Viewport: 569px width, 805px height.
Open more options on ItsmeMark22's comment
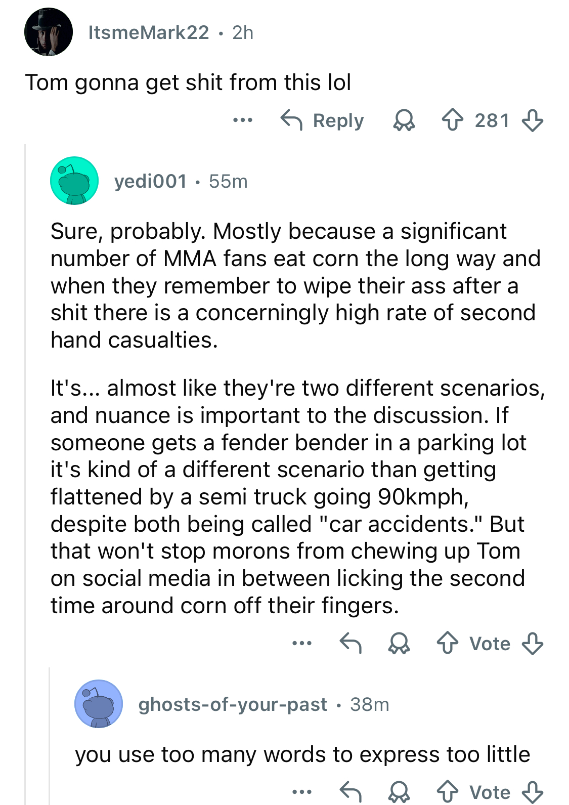tap(243, 120)
